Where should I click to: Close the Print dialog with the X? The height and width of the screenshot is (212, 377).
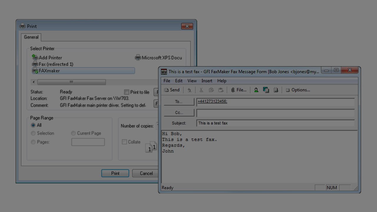pos(187,26)
